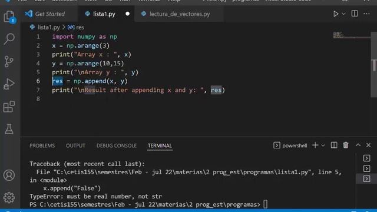Select the second terminal in side list
Viewport: 377px width, 212px height.
point(366,168)
